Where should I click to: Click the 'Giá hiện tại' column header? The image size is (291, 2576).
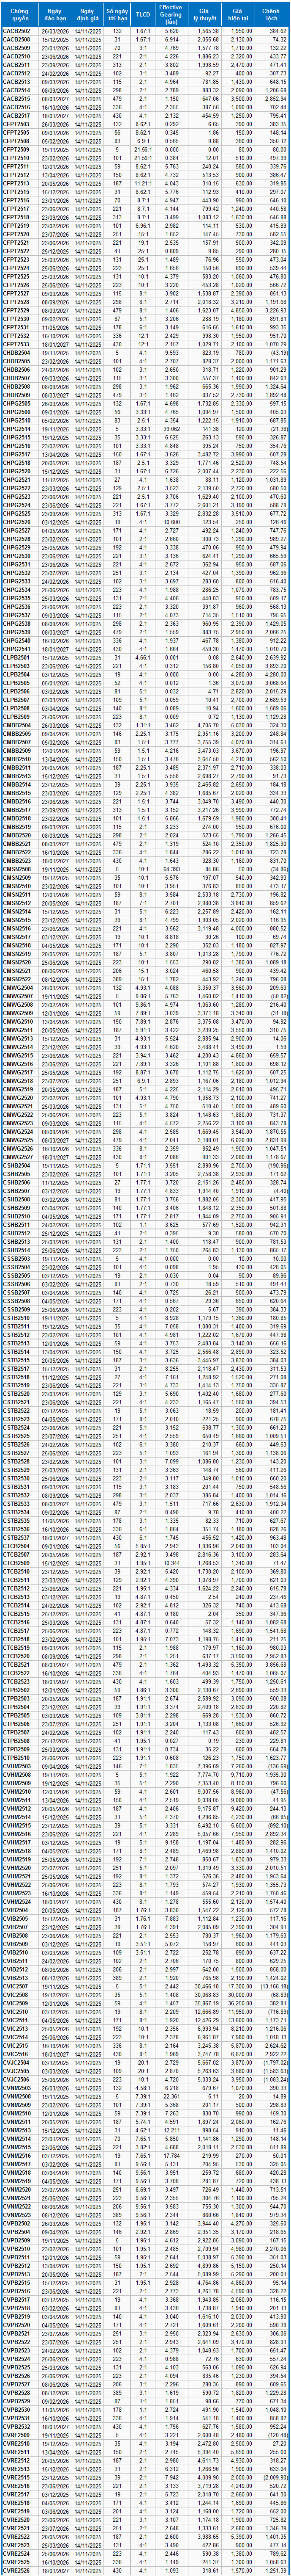click(239, 14)
